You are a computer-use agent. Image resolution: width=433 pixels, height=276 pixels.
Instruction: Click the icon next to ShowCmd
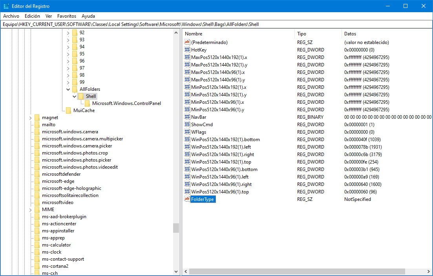coord(187,124)
